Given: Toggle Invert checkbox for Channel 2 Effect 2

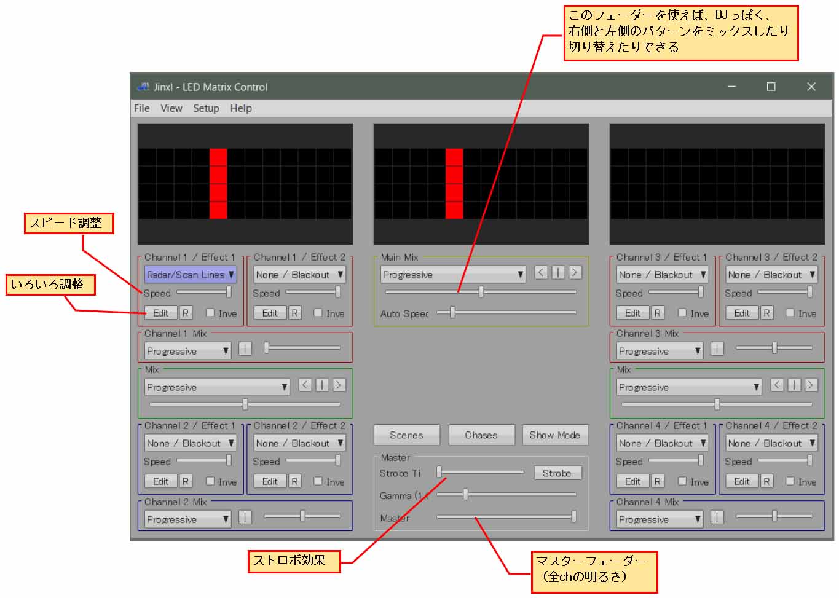Looking at the screenshot, I should click(318, 481).
